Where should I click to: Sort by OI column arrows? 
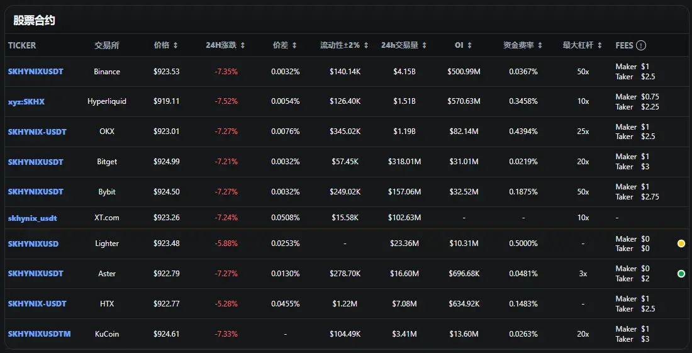tap(469, 45)
